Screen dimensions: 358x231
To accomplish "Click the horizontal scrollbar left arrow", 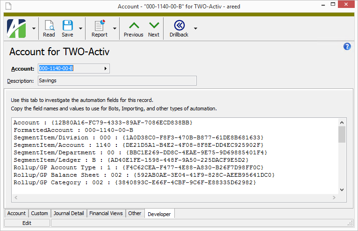I will click(x=16, y=197).
